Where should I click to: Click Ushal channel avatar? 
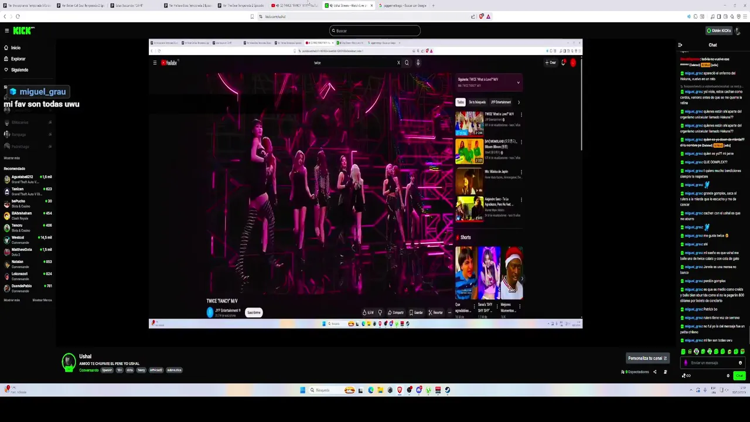pyautogui.click(x=69, y=362)
